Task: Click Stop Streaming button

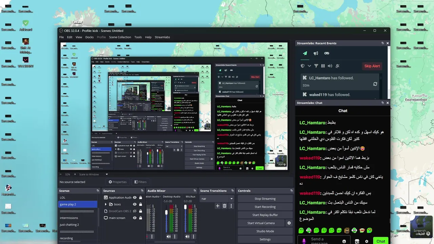Action: click(265, 199)
